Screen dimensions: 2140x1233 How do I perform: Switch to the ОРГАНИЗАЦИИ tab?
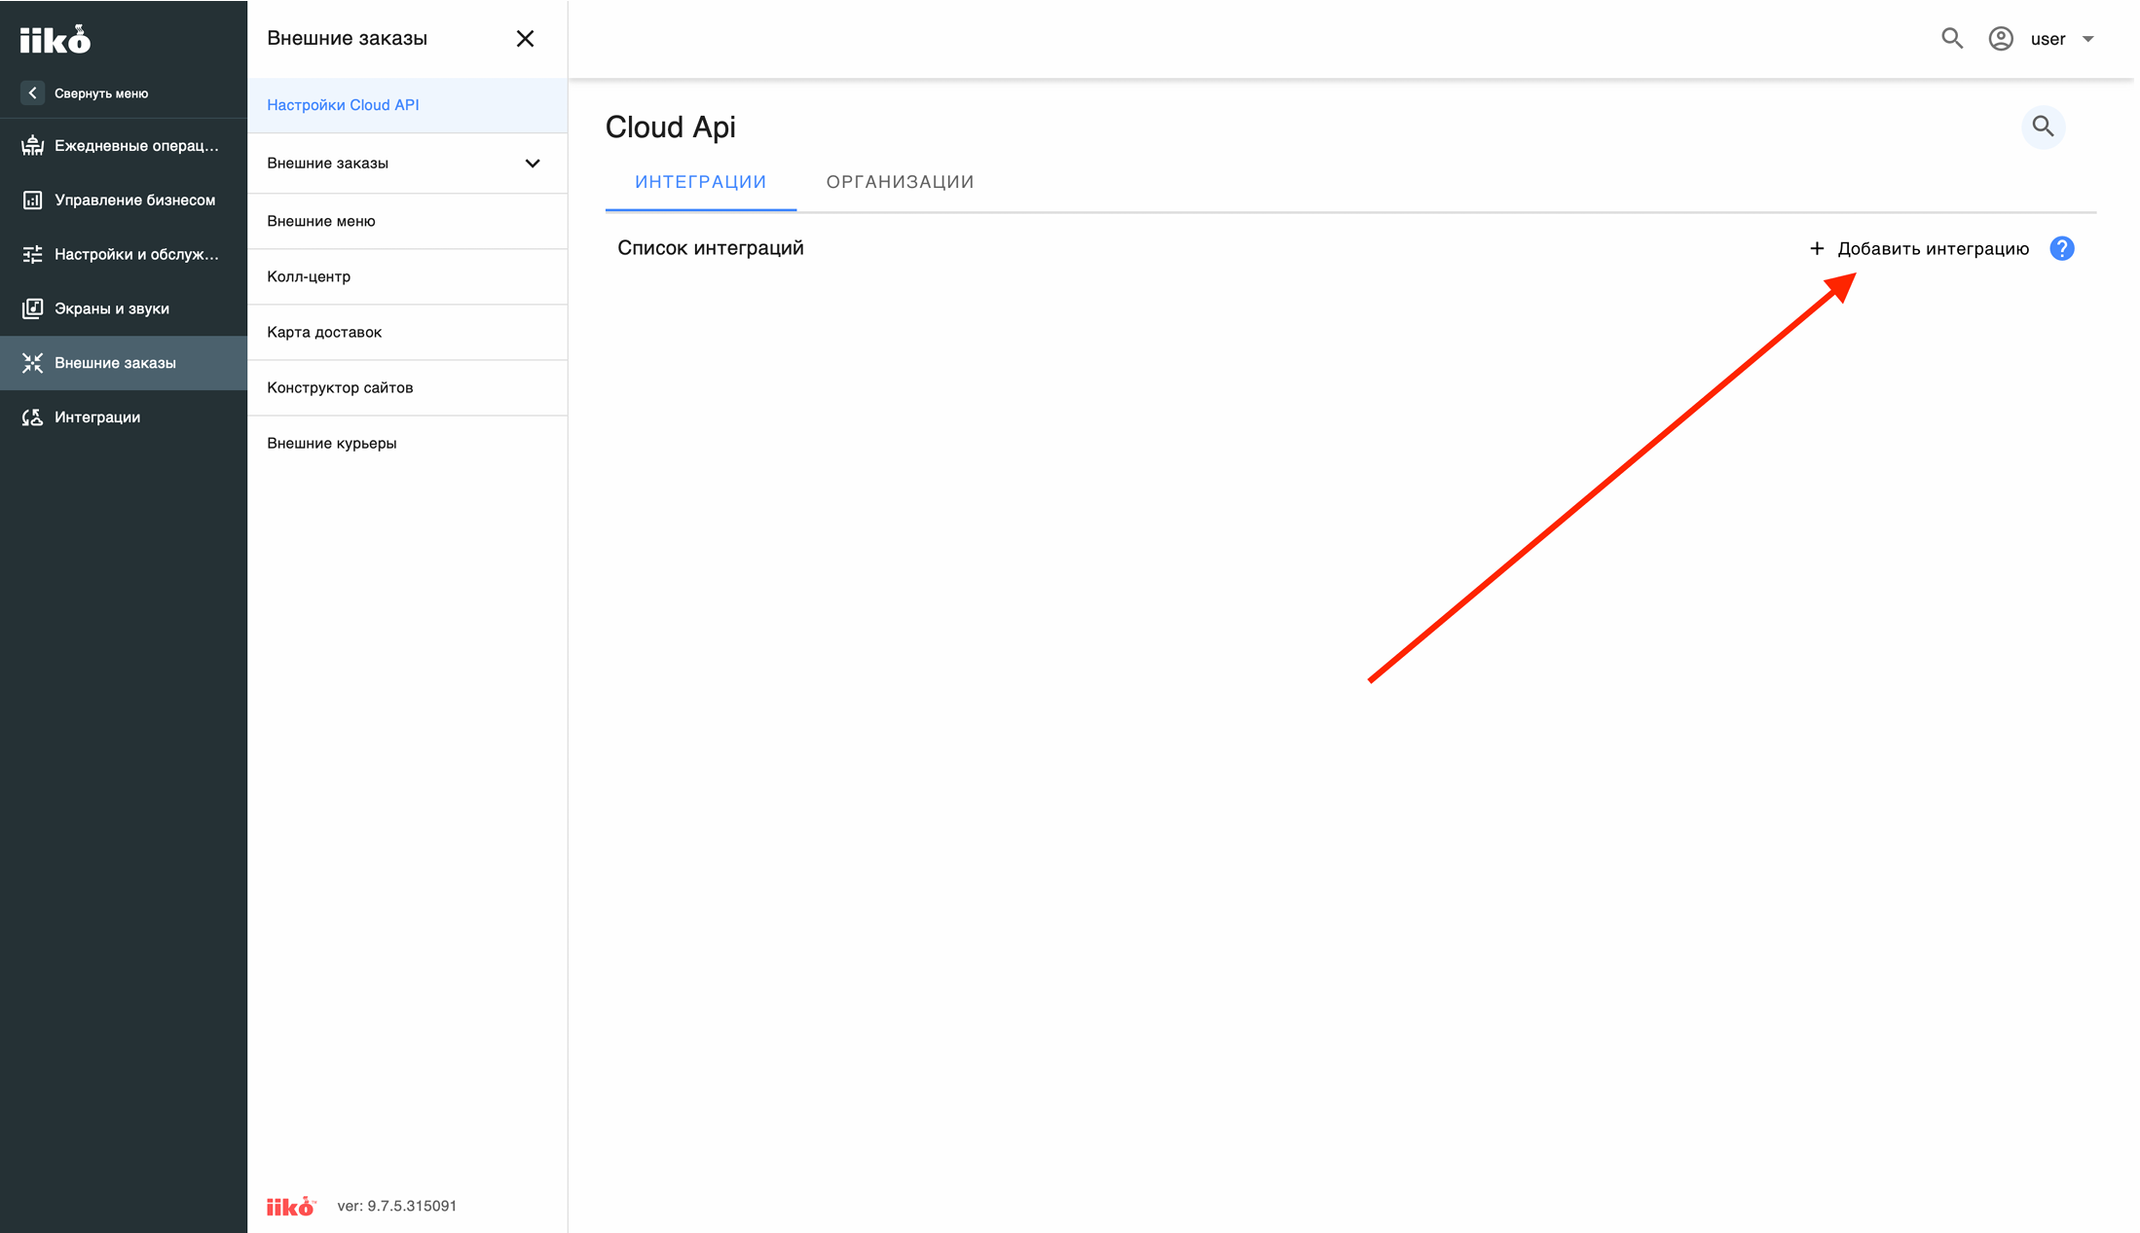[x=900, y=182]
